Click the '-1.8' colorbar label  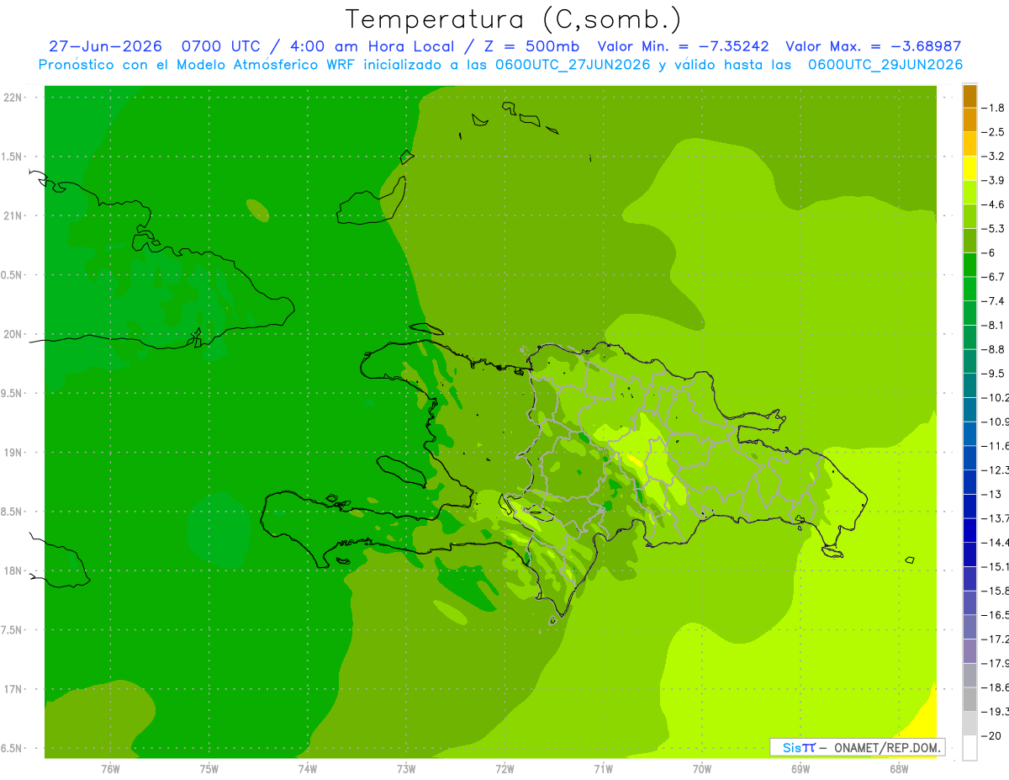click(x=993, y=108)
